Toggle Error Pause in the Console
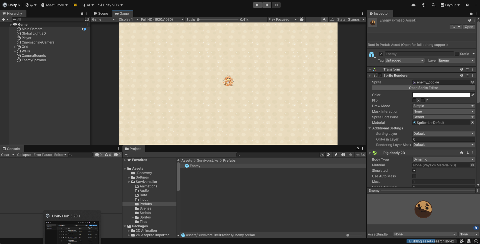 click(43, 155)
